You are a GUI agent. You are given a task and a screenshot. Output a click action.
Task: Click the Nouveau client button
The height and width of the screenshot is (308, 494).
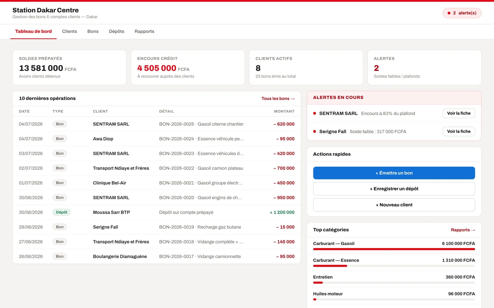394,205
